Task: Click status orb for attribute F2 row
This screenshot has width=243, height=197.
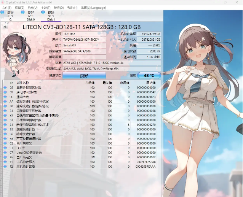Action: pyautogui.click(x=5, y=166)
